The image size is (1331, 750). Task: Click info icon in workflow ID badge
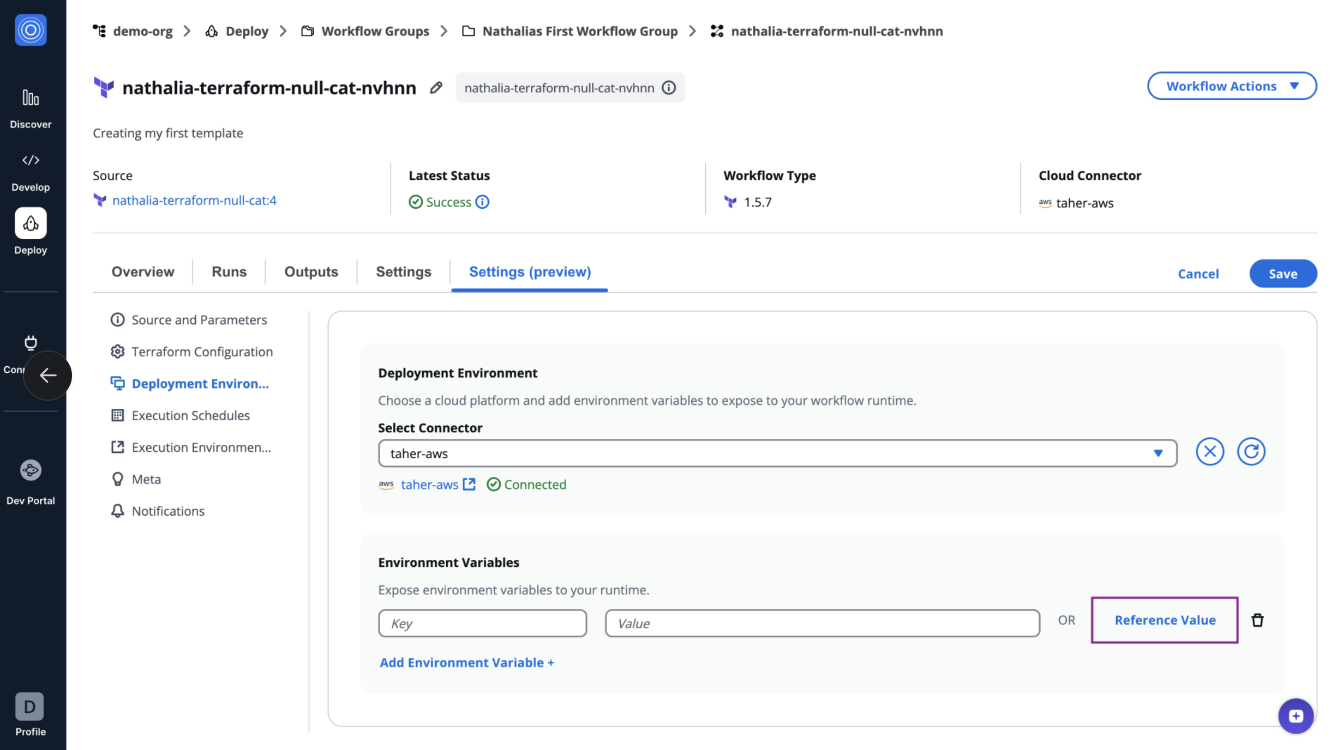(669, 87)
